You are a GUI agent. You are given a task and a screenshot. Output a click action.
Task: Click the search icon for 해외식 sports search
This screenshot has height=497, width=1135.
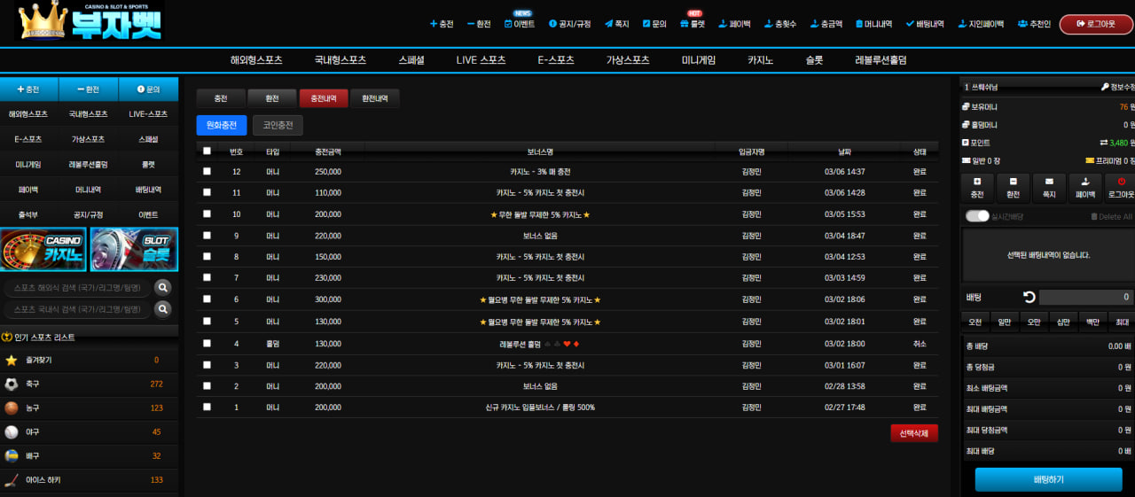pos(163,287)
